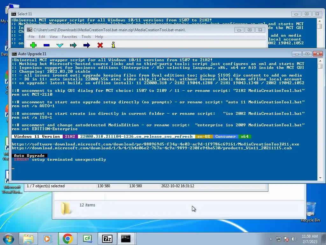
Task: Click the Auto Upgrade 11 window system menu icon
Action: (14, 54)
